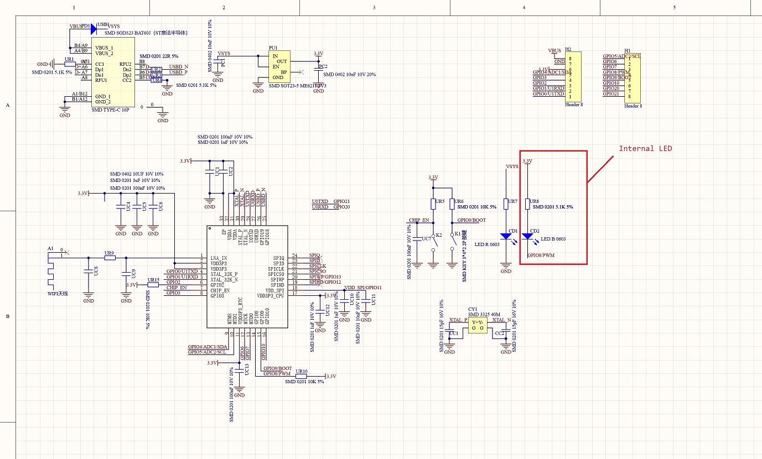
Task: Select the 'BP' pin on PU1
Action: click(284, 72)
